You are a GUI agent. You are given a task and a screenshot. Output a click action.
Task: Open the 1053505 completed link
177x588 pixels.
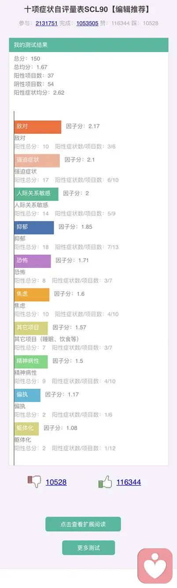pyautogui.click(x=88, y=23)
